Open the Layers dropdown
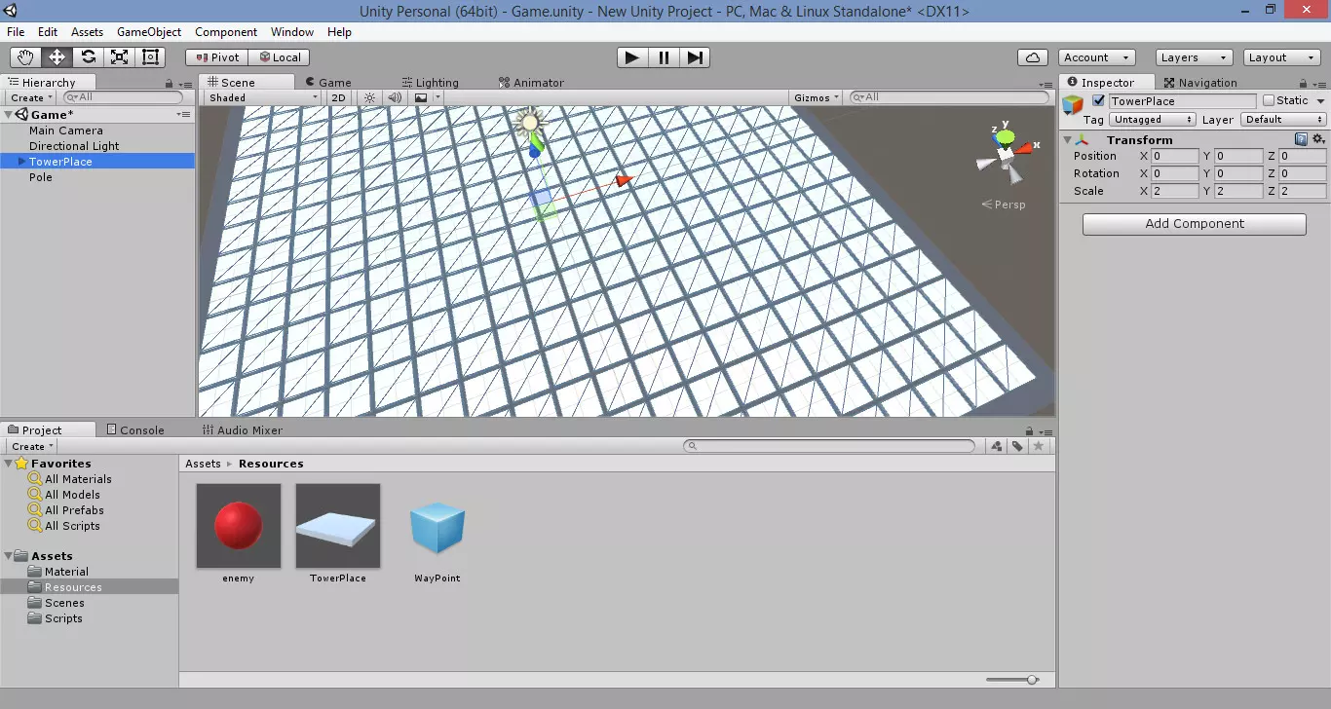 pos(1194,57)
